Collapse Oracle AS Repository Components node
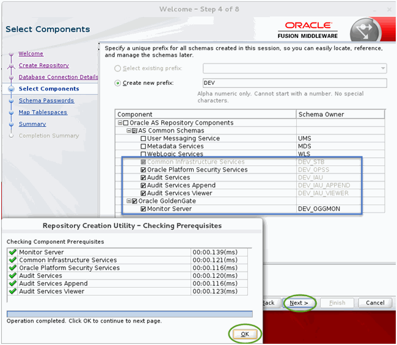397x345 pixels. (120, 123)
